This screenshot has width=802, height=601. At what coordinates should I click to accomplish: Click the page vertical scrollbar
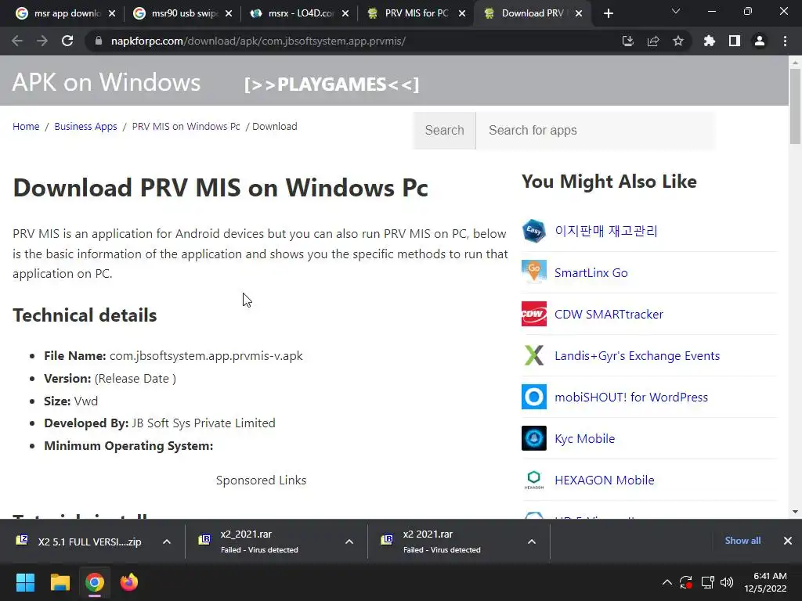795,106
